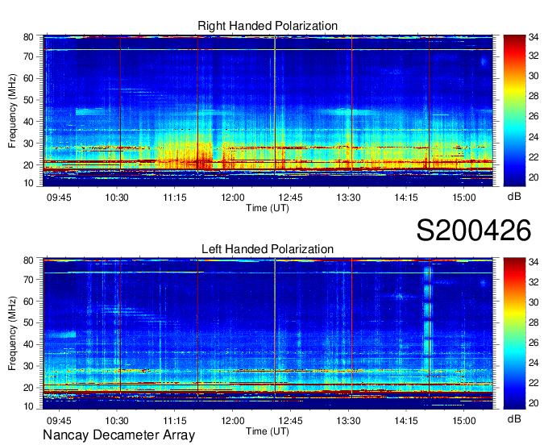Click the "60" frequency tick of Right Handed plot
This screenshot has height=445, width=548.
coord(28,78)
